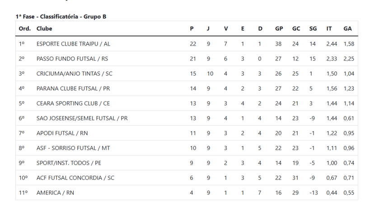Click ACF FUTSAL CONCORDIA / SC team
Screen dimensions: 384x203
[x=75, y=178]
